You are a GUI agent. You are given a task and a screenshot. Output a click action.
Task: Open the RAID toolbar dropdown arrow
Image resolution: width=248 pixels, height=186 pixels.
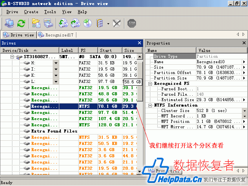coord(108,24)
